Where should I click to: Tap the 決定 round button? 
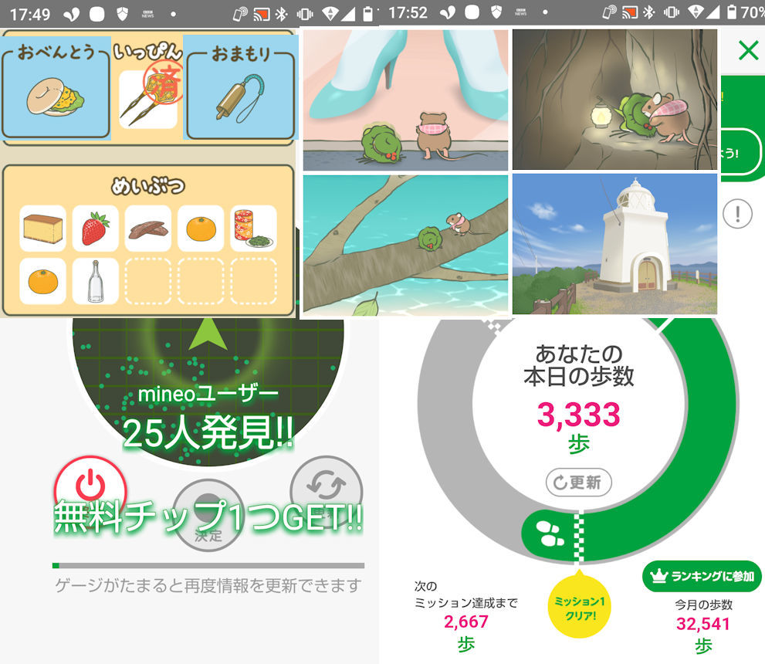(208, 516)
